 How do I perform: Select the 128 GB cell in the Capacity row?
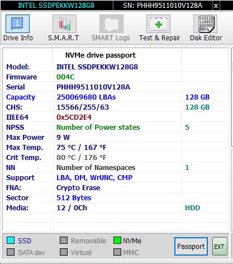197,97
